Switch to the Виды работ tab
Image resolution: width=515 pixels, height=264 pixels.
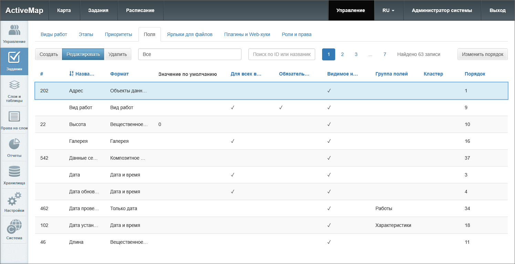pyautogui.click(x=54, y=34)
